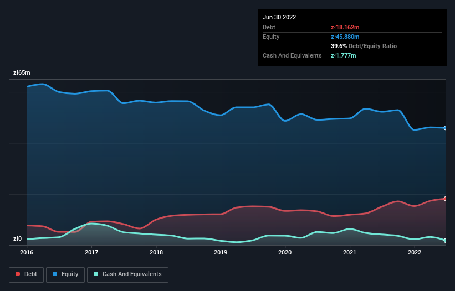
Task: Click the 2020 x-axis label
Action: point(285,252)
